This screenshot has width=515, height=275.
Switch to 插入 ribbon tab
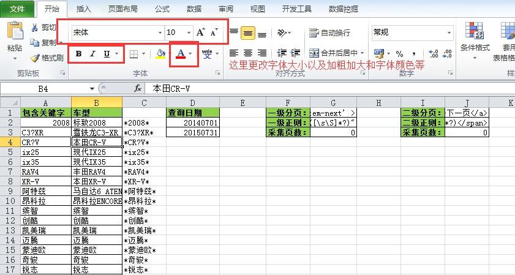click(83, 9)
